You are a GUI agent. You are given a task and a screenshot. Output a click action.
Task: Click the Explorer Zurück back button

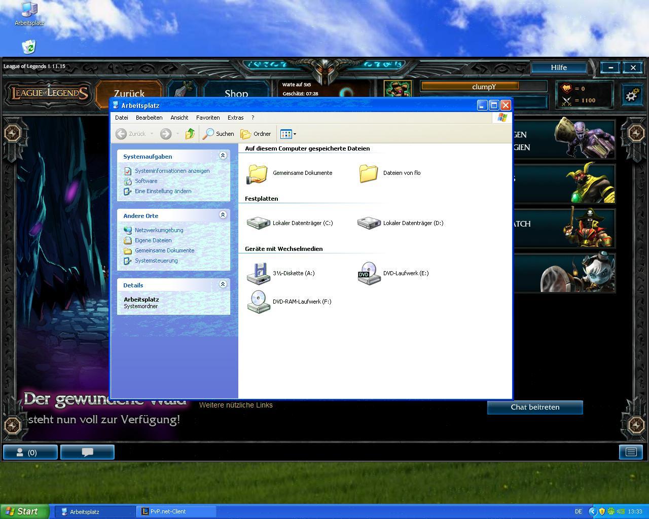[x=131, y=134]
